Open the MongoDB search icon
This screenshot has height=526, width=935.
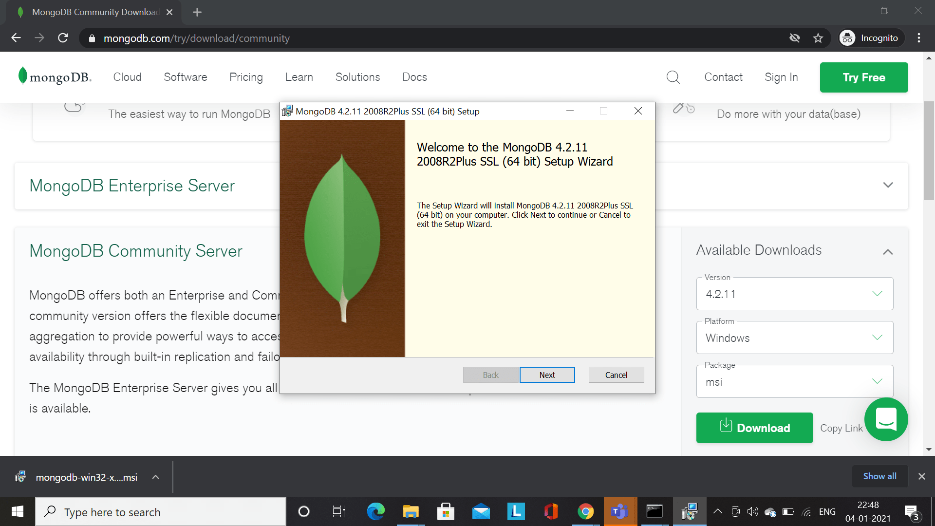[673, 77]
